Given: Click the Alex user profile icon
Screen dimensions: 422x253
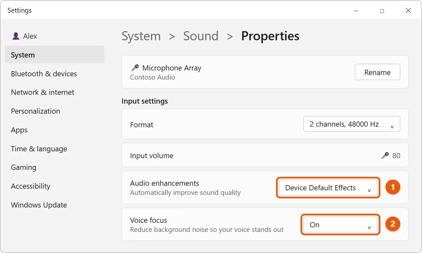Looking at the screenshot, I should (x=16, y=36).
